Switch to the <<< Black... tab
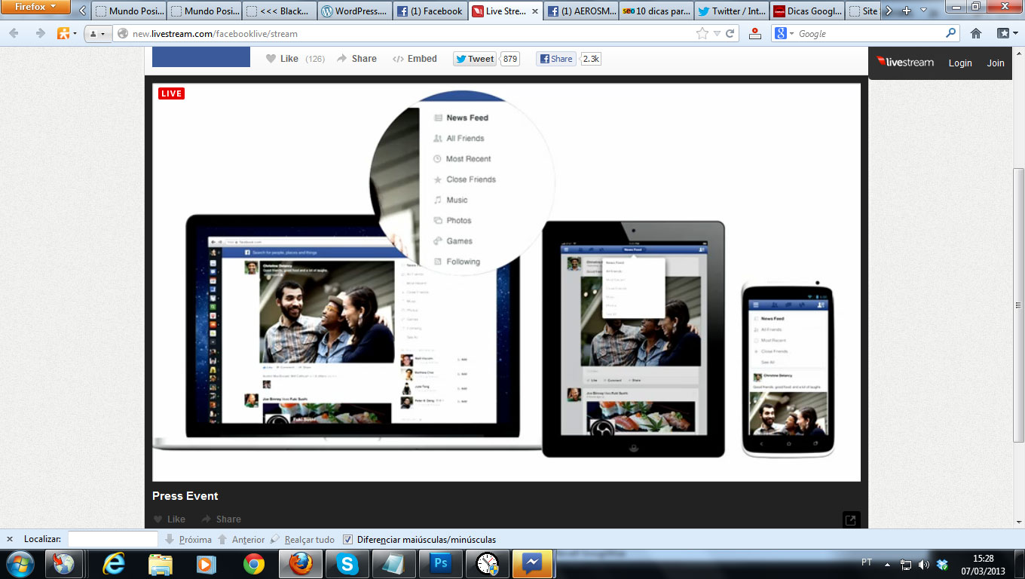Image resolution: width=1025 pixels, height=579 pixels. pyautogui.click(x=279, y=11)
